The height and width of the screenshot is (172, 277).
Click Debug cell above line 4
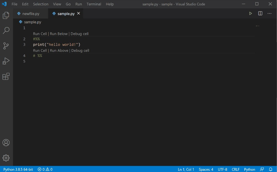80,50
